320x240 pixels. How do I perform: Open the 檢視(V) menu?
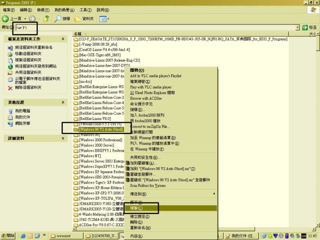[x=43, y=10]
